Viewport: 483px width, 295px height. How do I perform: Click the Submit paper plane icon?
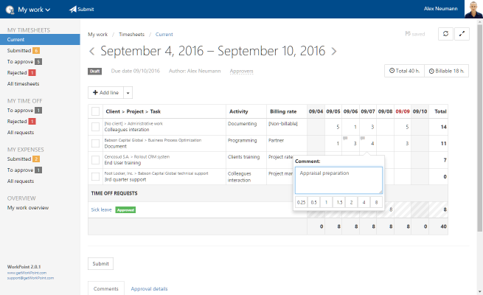click(72, 10)
